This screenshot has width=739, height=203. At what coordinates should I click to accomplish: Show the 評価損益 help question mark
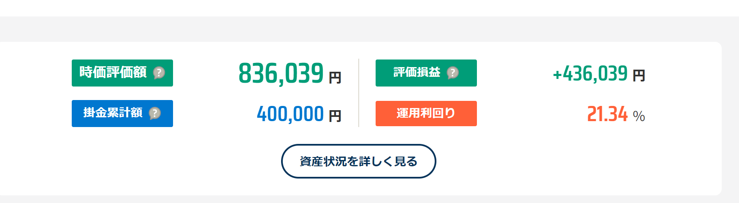[452, 73]
